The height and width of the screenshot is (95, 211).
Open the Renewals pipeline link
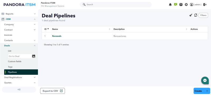tap(57, 36)
